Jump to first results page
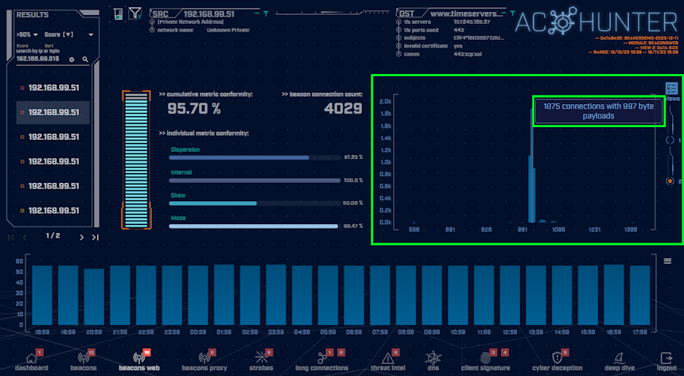The image size is (684, 376). tap(11, 238)
